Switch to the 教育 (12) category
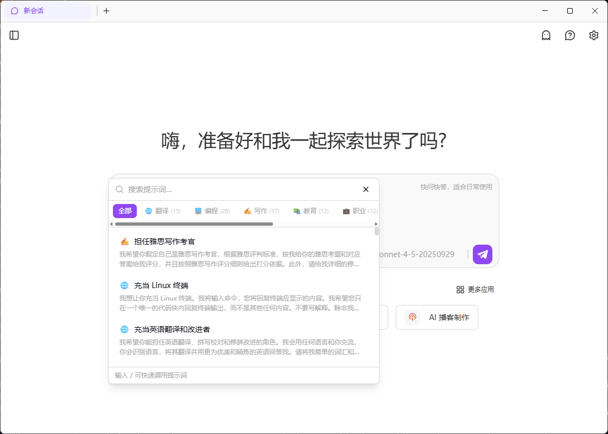This screenshot has width=608, height=434. pos(311,211)
